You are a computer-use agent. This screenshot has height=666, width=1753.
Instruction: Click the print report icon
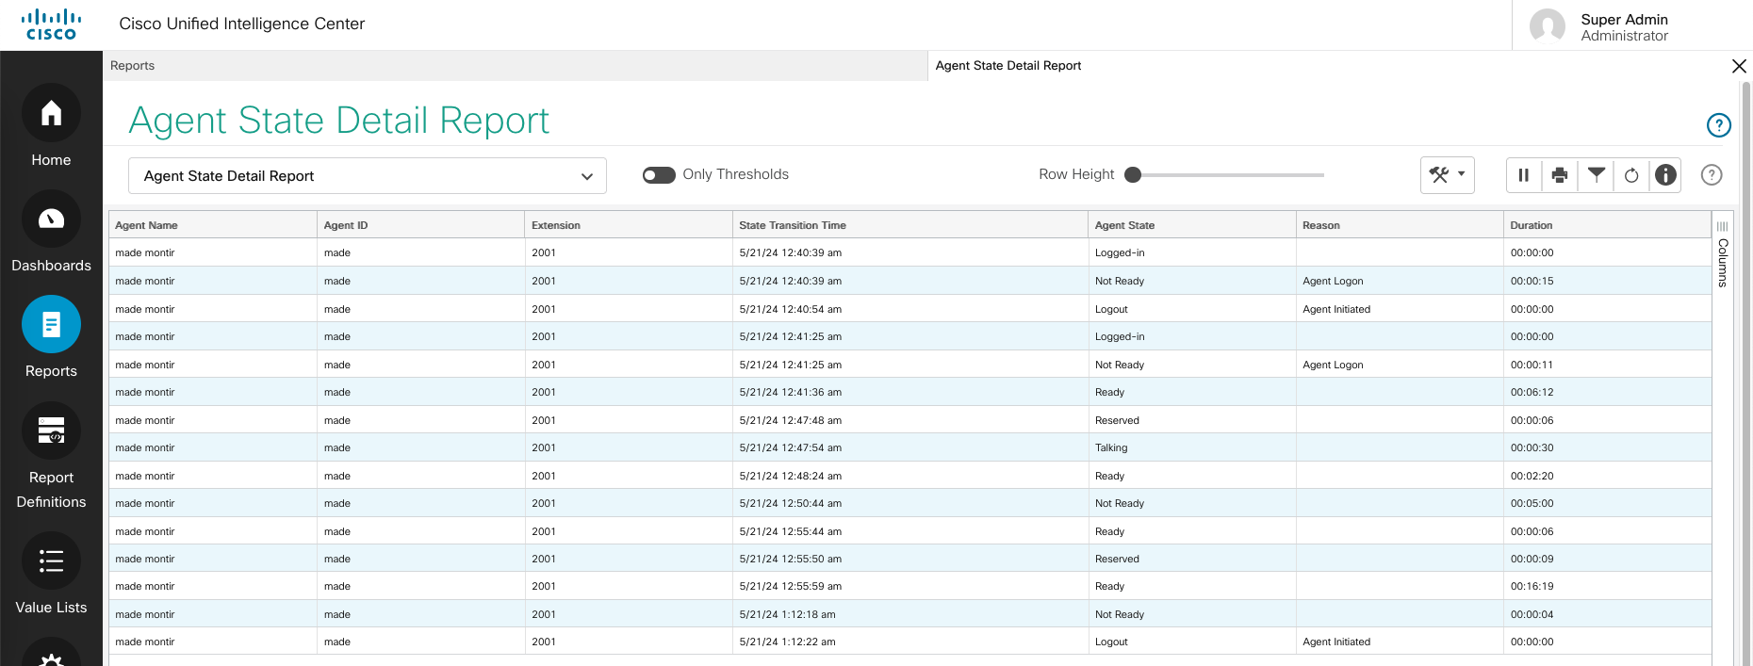pos(1560,175)
